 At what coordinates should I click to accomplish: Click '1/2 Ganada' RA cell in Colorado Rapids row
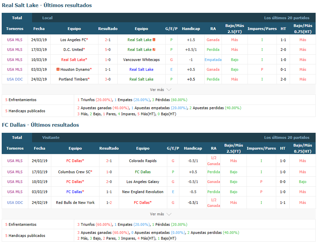(213, 161)
